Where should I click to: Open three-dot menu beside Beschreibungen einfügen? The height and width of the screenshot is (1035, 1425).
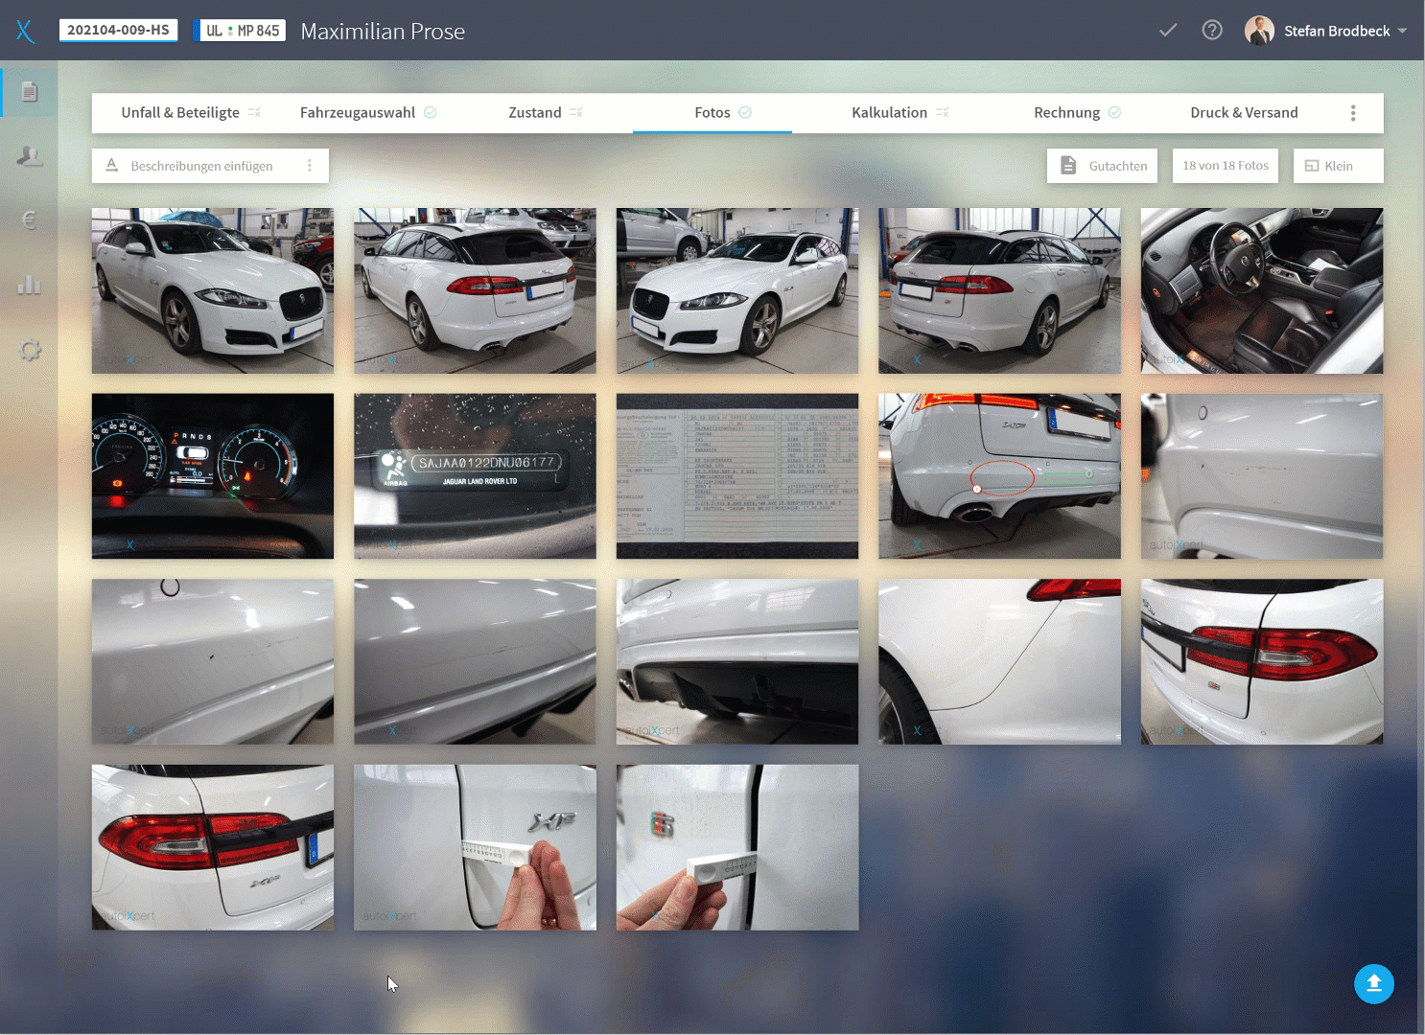click(310, 166)
